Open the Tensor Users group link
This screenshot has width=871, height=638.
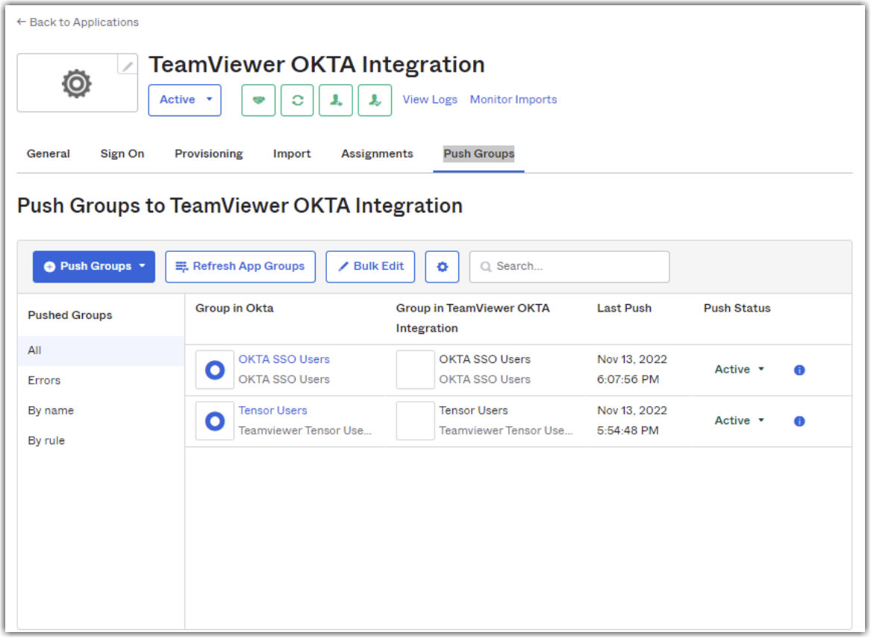click(272, 411)
